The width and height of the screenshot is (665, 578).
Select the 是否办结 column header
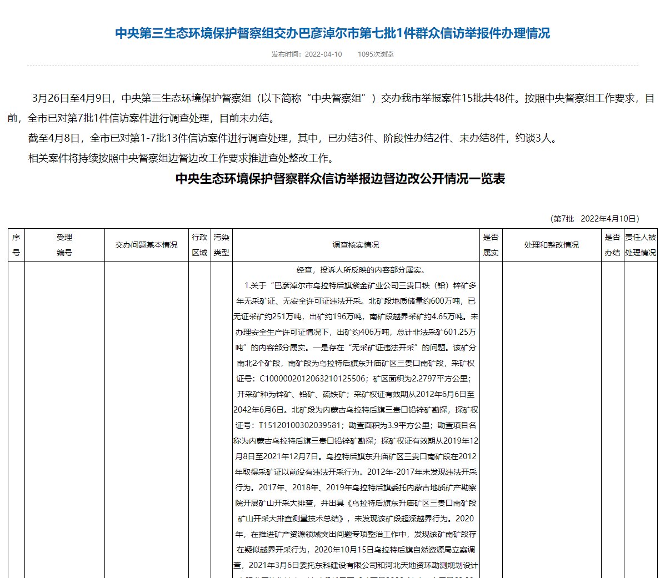point(612,245)
